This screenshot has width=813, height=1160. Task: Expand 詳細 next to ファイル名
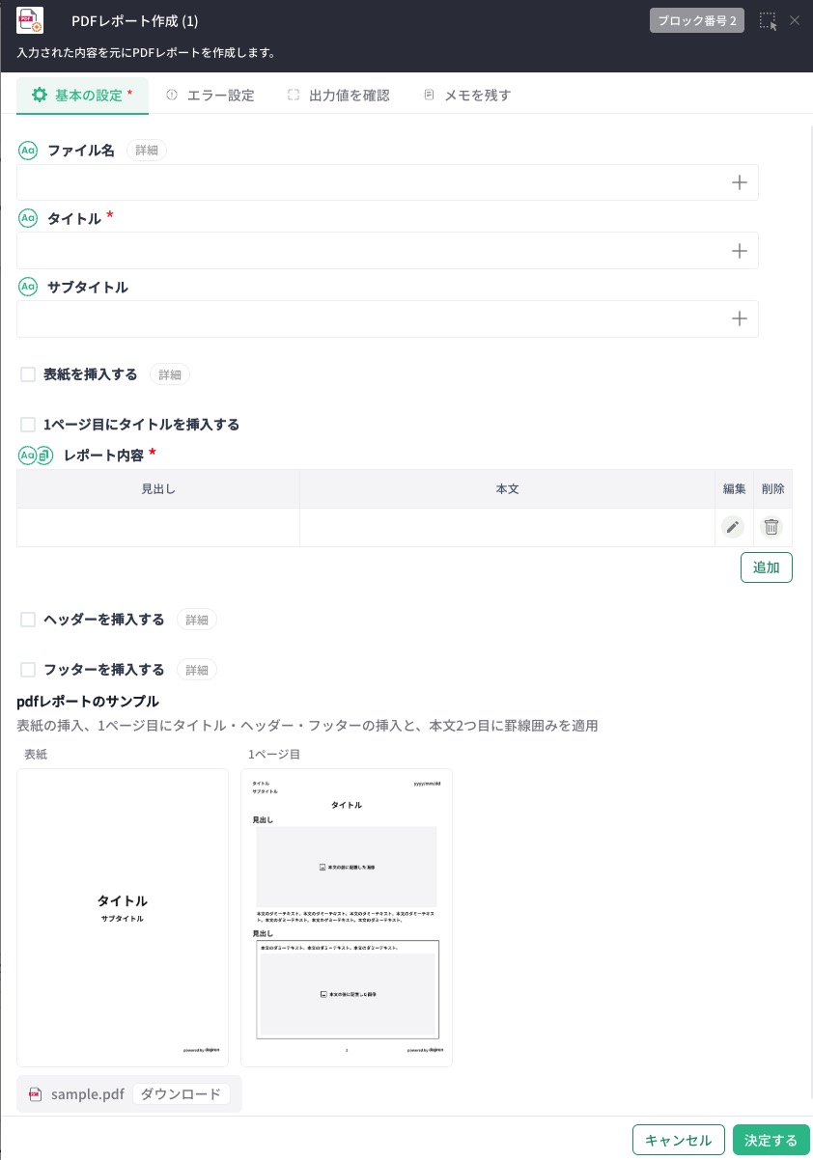point(147,151)
